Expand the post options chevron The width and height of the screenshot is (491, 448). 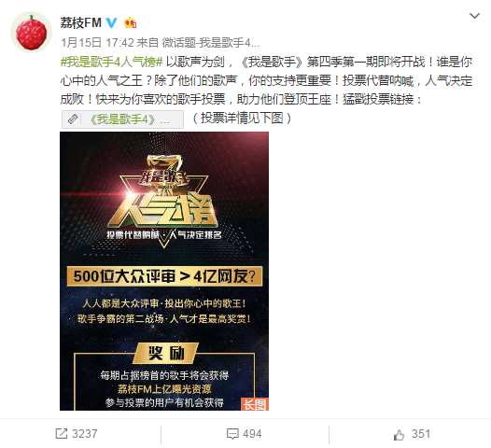click(x=475, y=16)
